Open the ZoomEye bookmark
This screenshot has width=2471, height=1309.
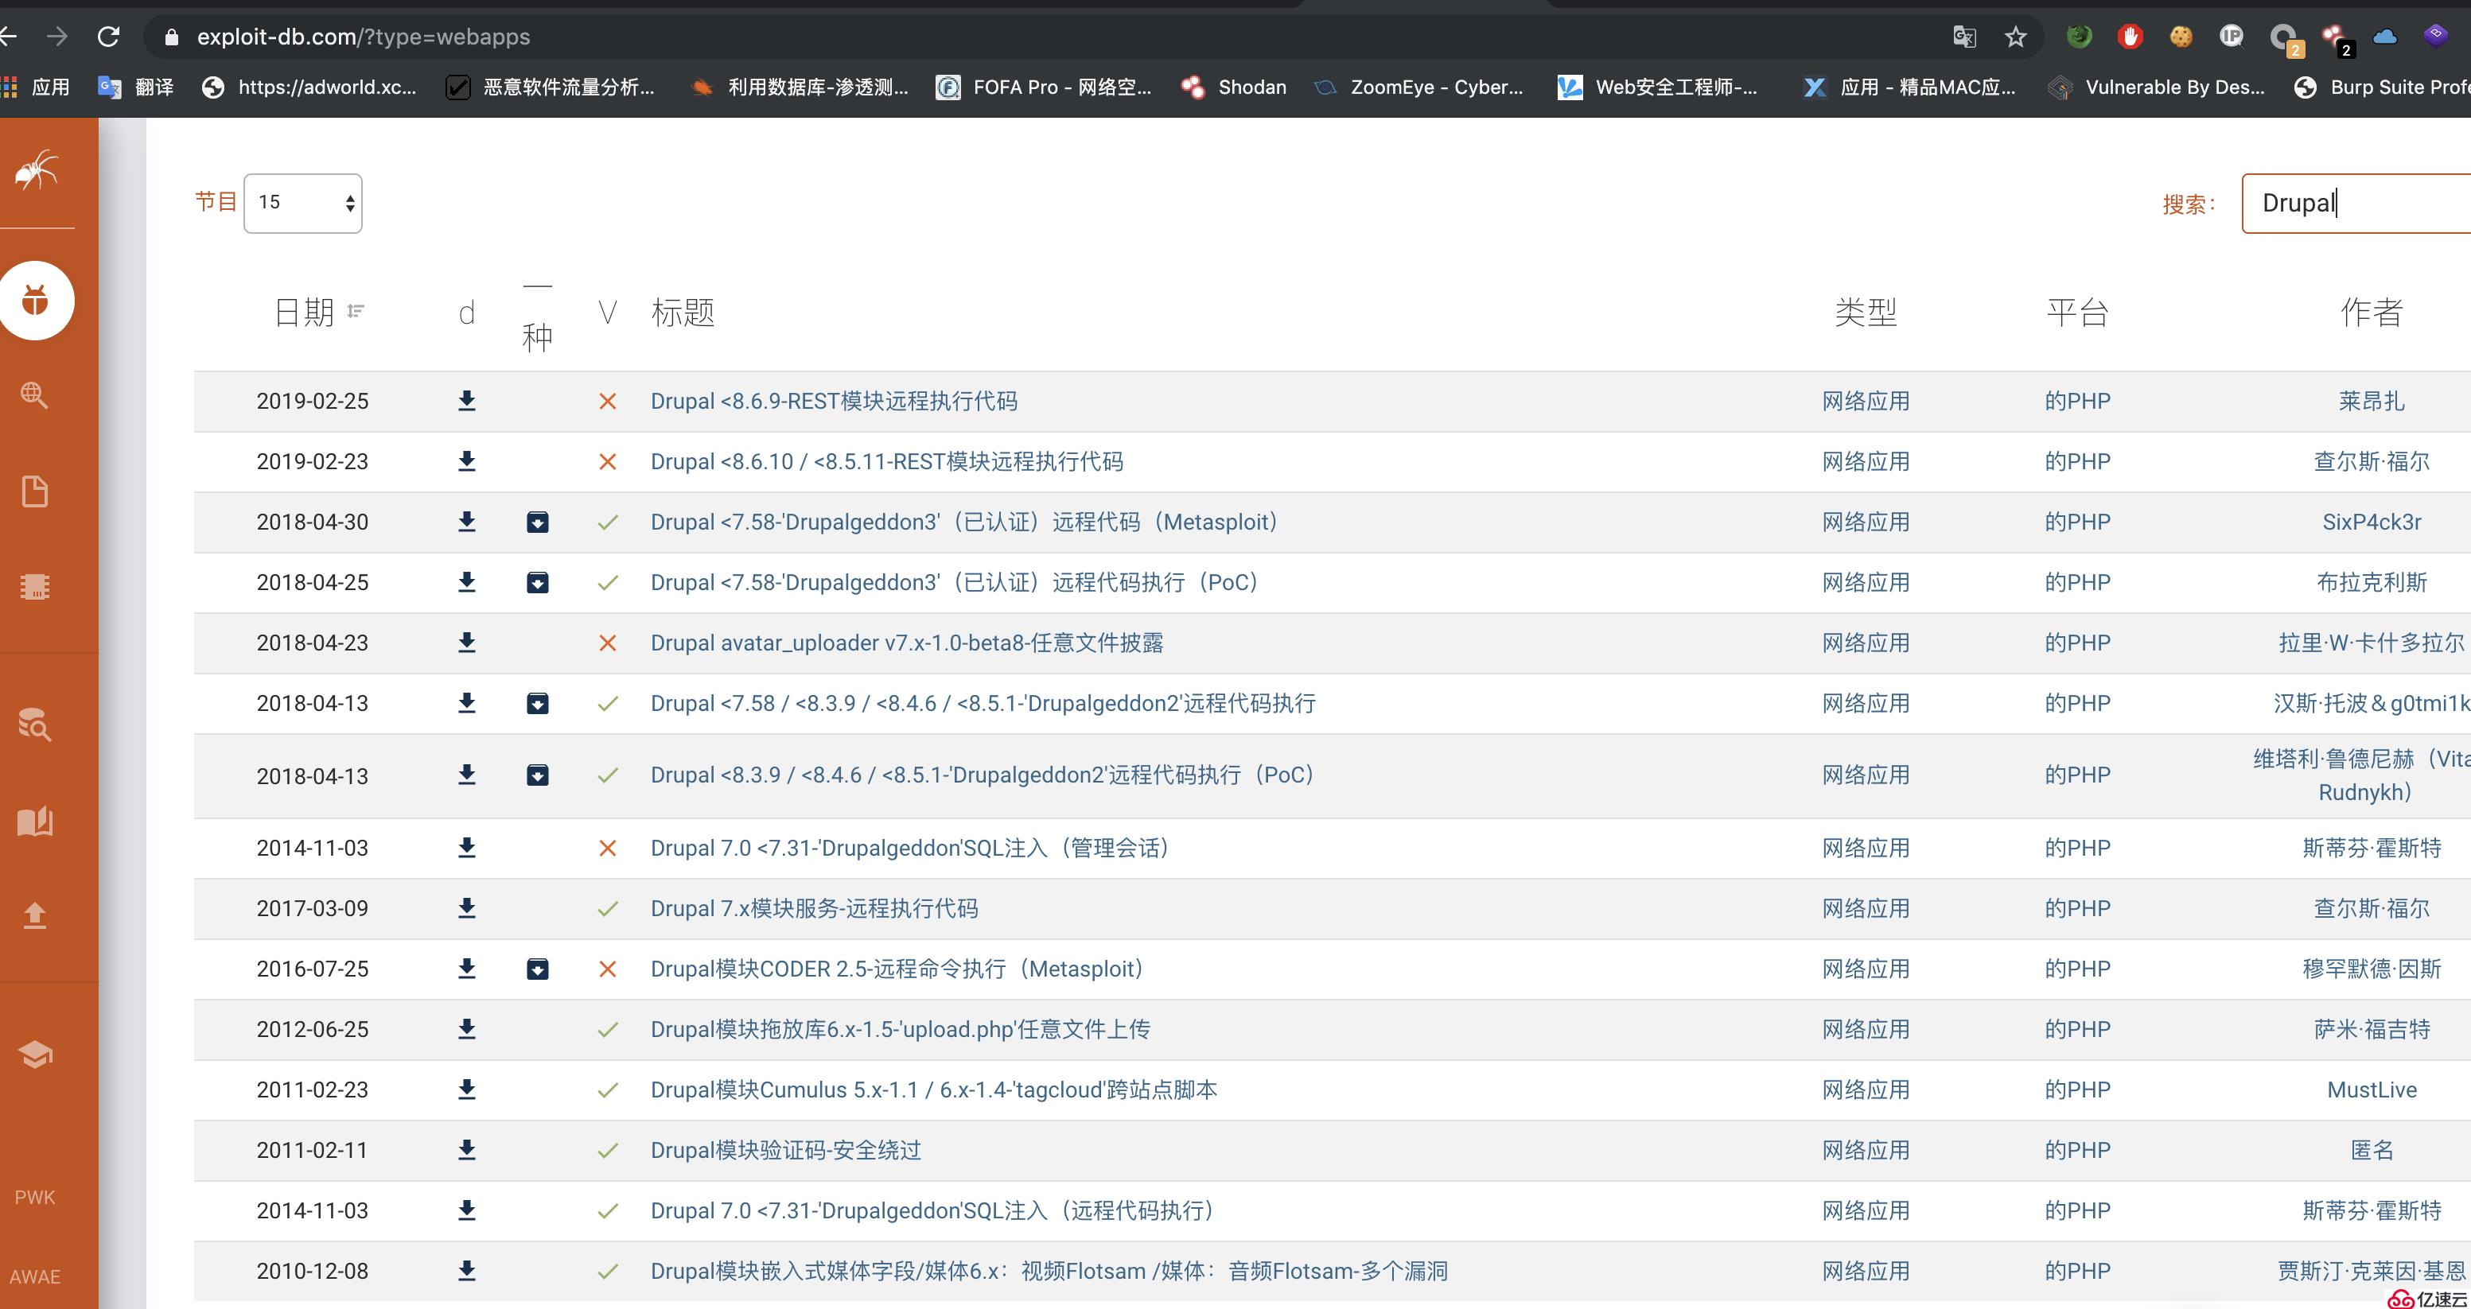tap(1420, 87)
